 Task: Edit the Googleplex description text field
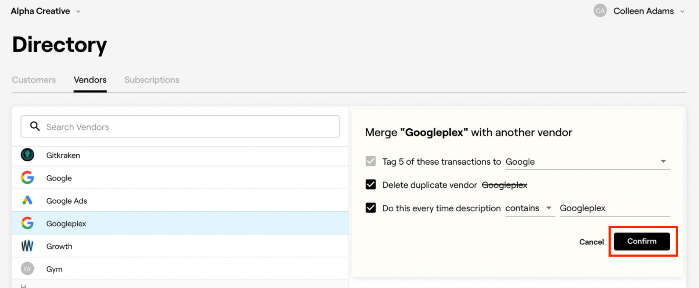614,208
